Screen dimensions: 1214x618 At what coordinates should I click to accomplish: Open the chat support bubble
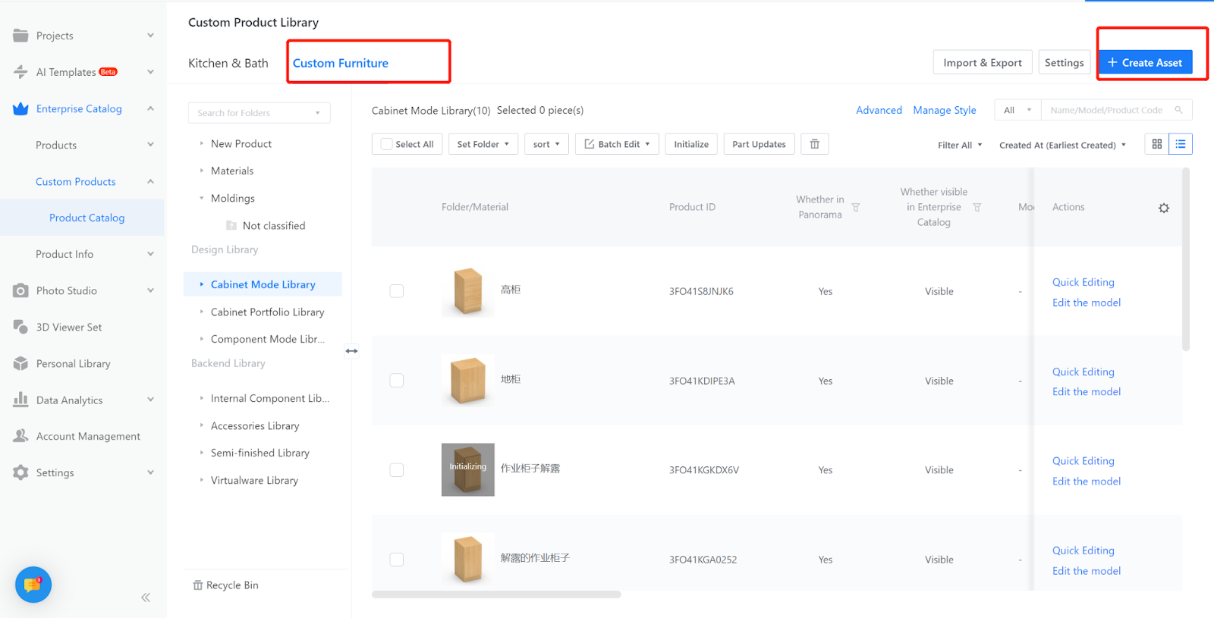point(33,585)
